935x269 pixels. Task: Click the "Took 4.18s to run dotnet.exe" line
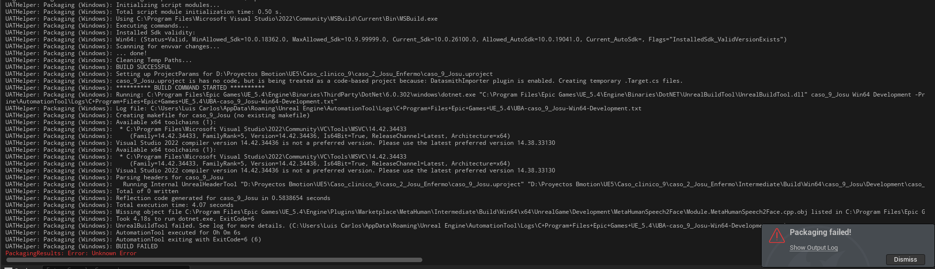185,219
